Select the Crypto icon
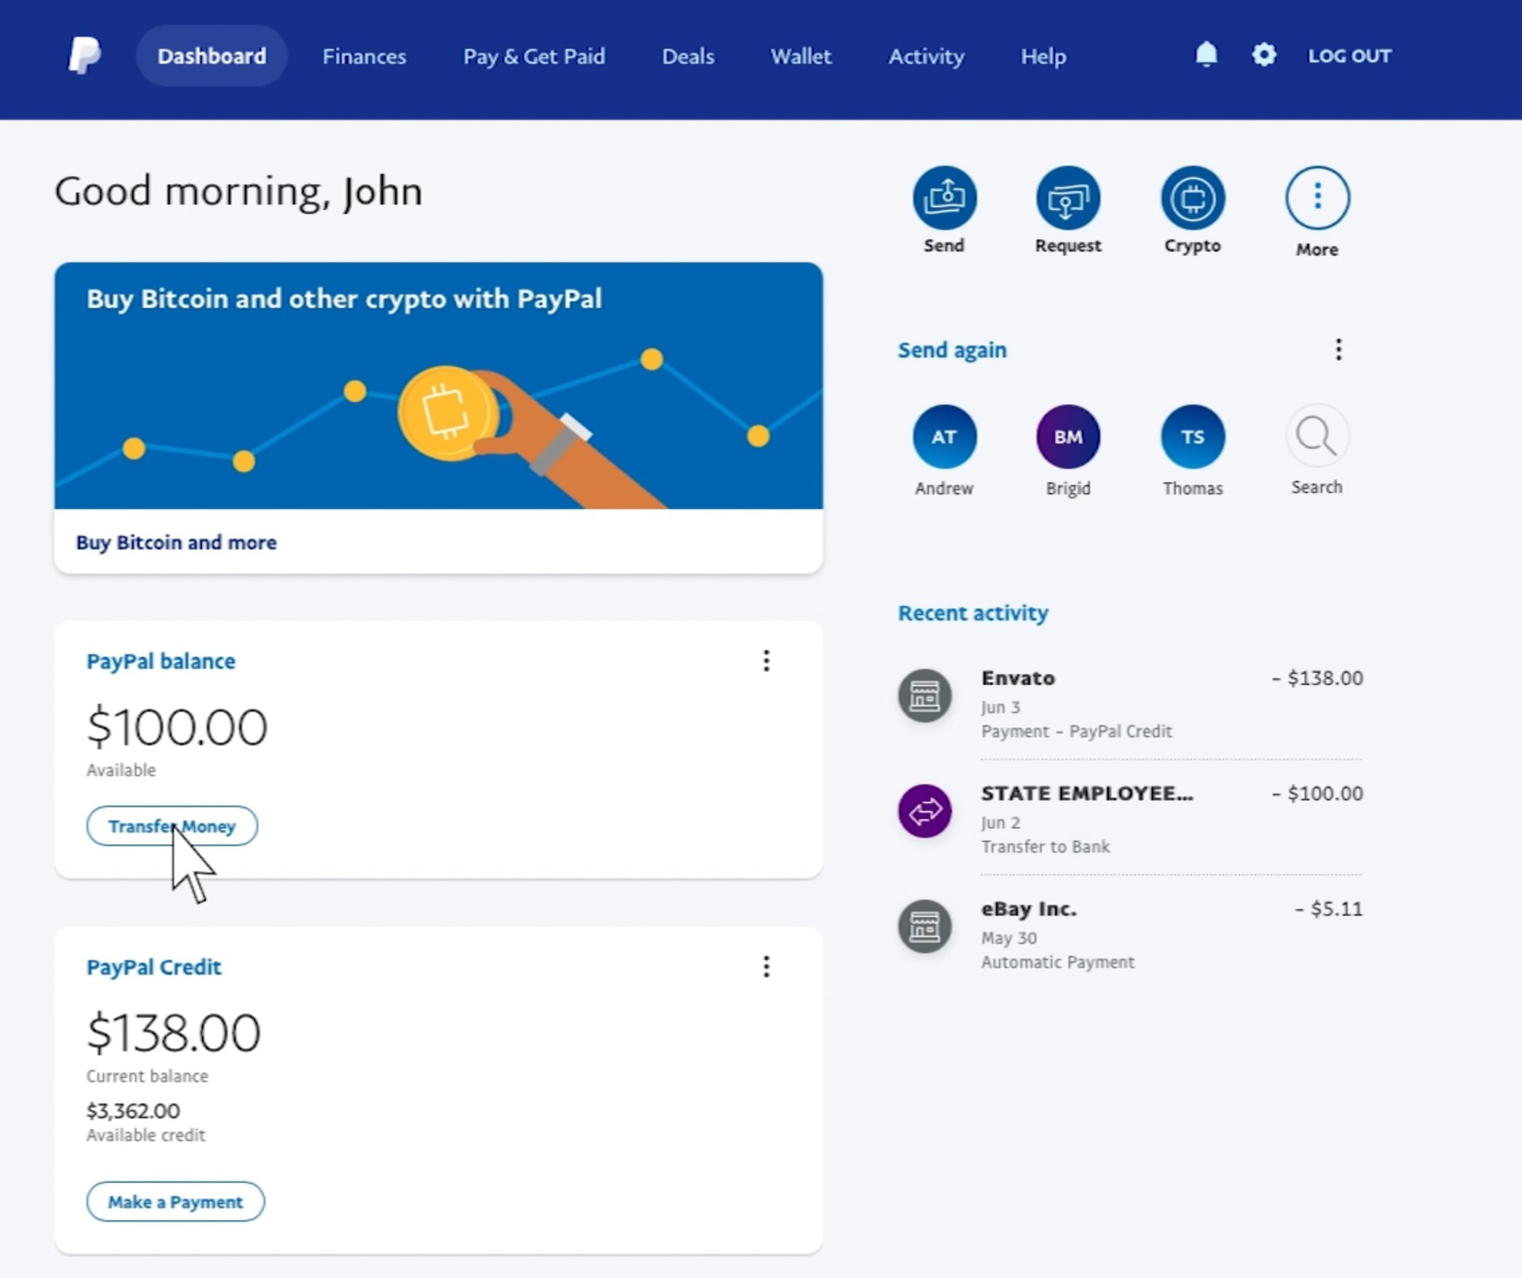Image resolution: width=1522 pixels, height=1278 pixels. point(1191,197)
